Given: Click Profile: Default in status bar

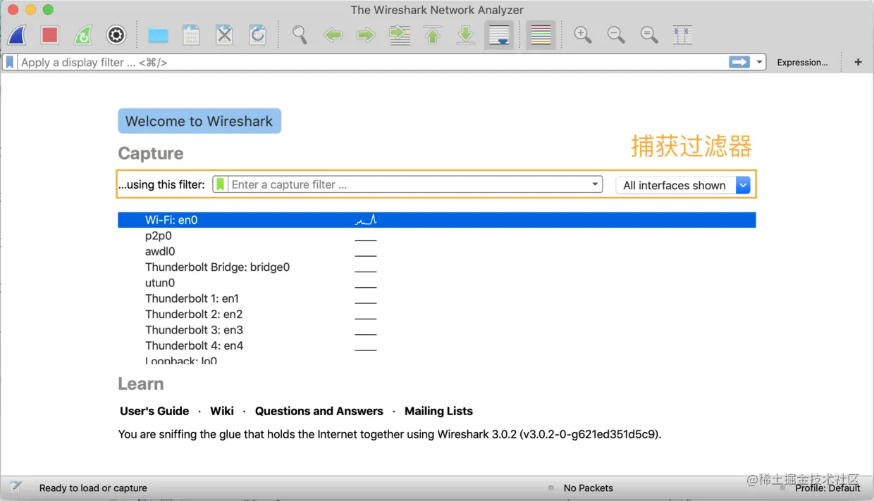Looking at the screenshot, I should tap(827, 488).
